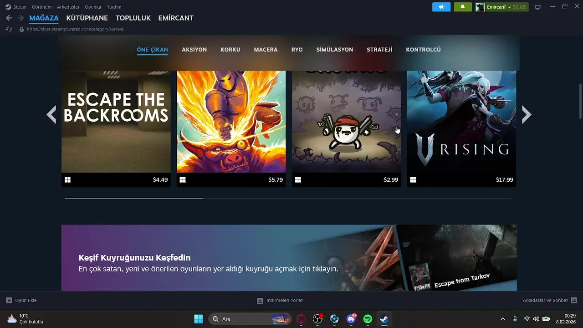Click the microphone icon in system tray

pyautogui.click(x=515, y=319)
